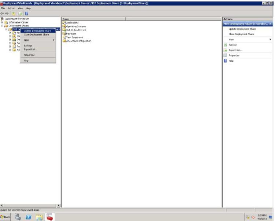Open the Action menu
The image size is (275, 221).
(11, 8)
